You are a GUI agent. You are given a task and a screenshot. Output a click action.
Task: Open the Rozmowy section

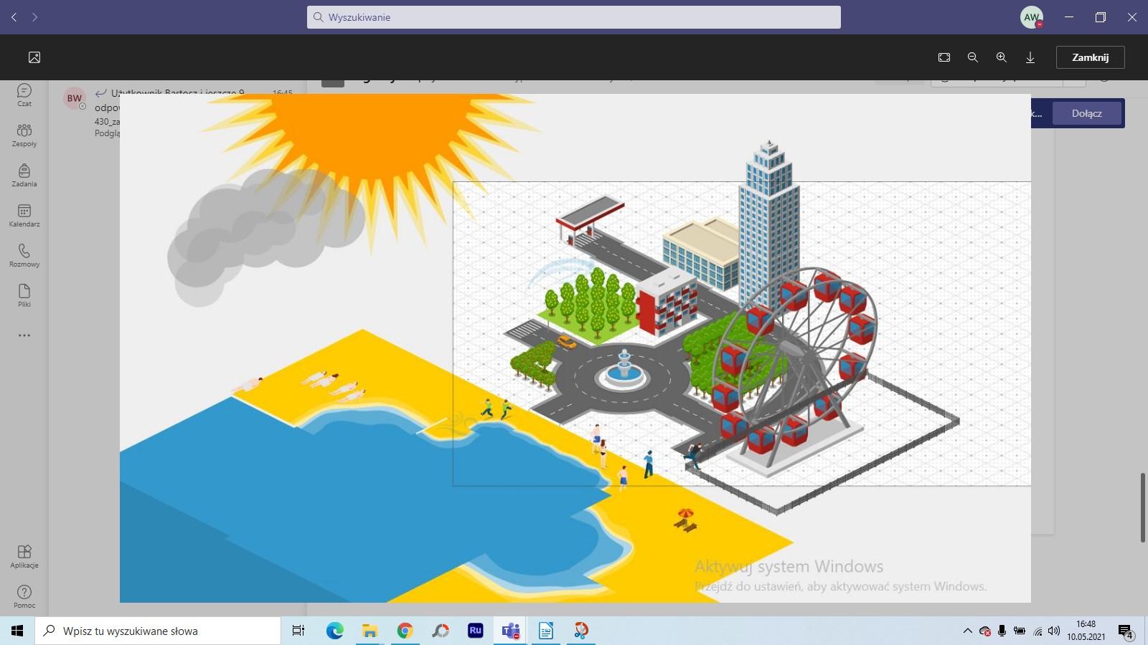[24, 256]
